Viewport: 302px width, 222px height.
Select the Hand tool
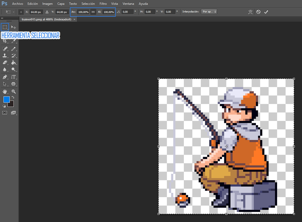[x=5, y=91]
